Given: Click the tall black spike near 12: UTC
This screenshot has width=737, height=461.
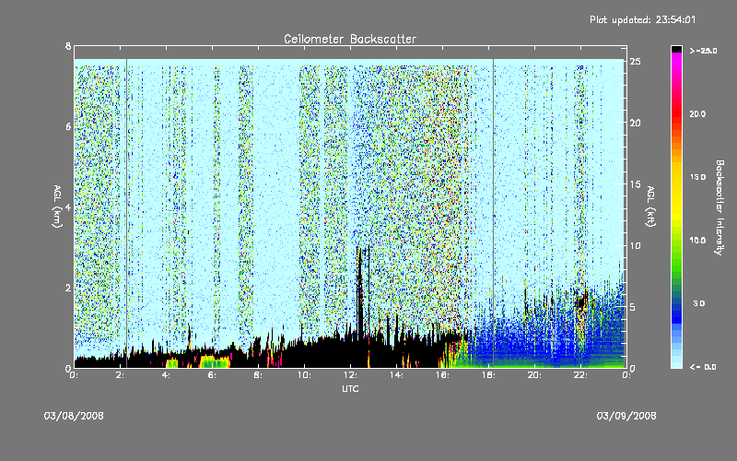Looking at the screenshot, I should tap(360, 291).
